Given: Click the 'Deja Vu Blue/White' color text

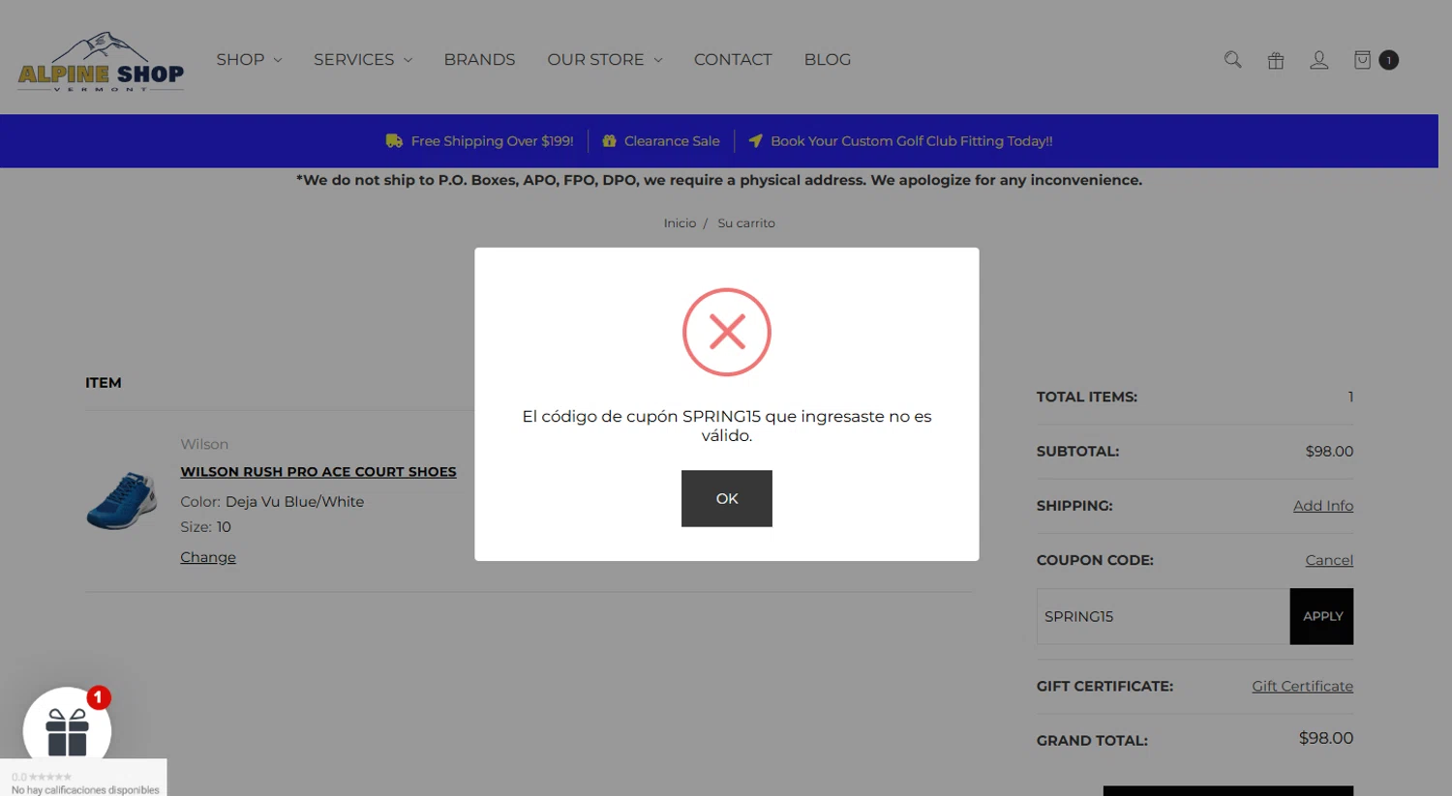Looking at the screenshot, I should point(294,502).
